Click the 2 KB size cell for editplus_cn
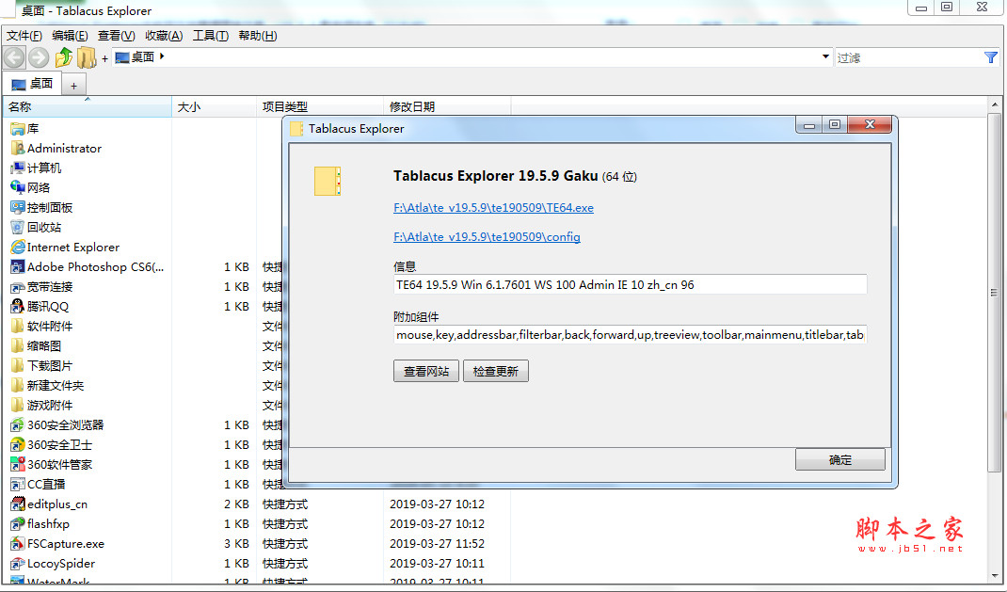Viewport: 1007px width, 592px height. [x=236, y=504]
